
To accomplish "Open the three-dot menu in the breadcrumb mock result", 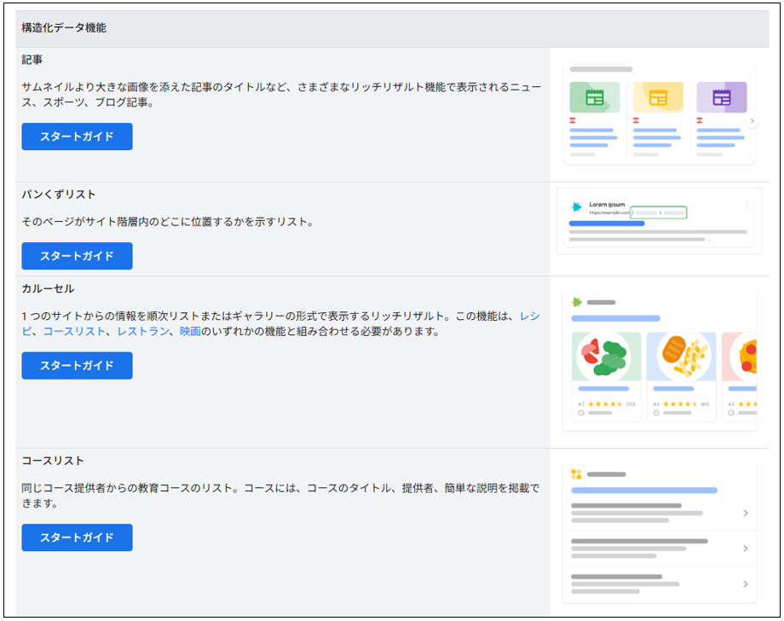I will (x=747, y=205).
